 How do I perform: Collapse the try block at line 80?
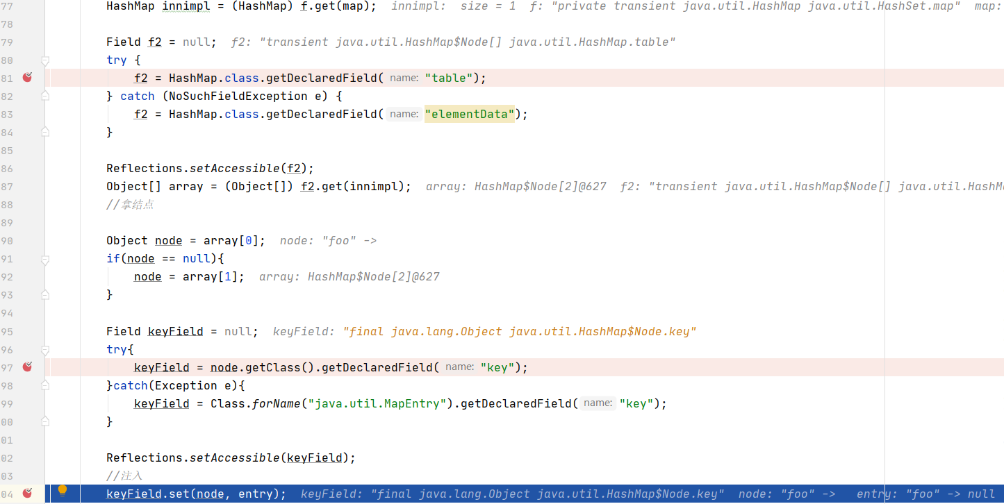[x=45, y=60]
